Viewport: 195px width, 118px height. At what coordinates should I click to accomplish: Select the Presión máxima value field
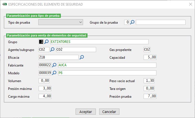pyautogui.click(x=45, y=88)
